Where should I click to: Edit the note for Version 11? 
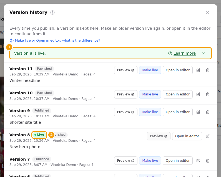tap(198, 70)
